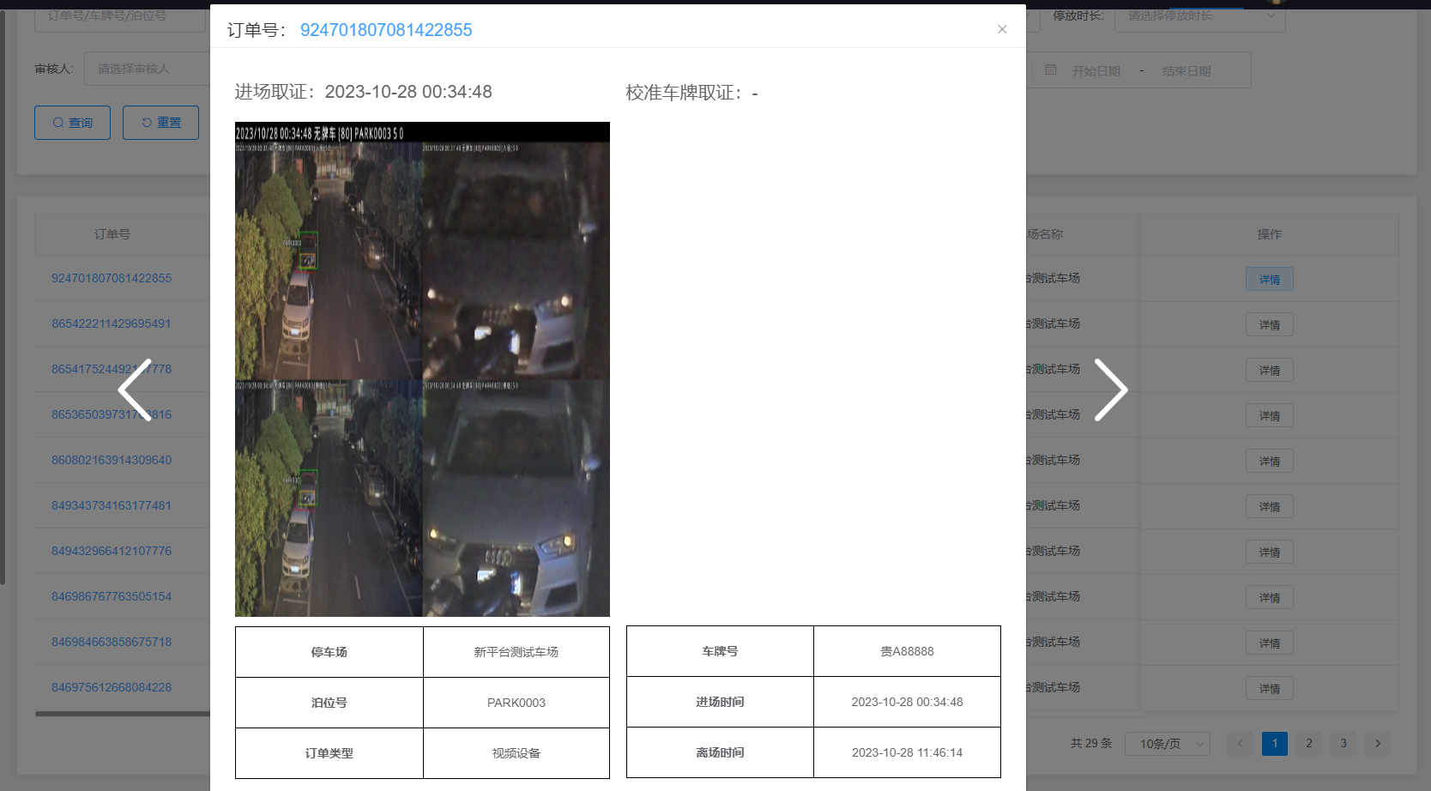Go to page 2
The height and width of the screenshot is (791, 1431).
point(1308,743)
